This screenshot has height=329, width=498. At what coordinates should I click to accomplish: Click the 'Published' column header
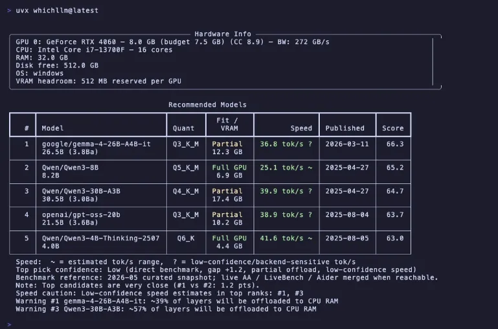pos(345,128)
